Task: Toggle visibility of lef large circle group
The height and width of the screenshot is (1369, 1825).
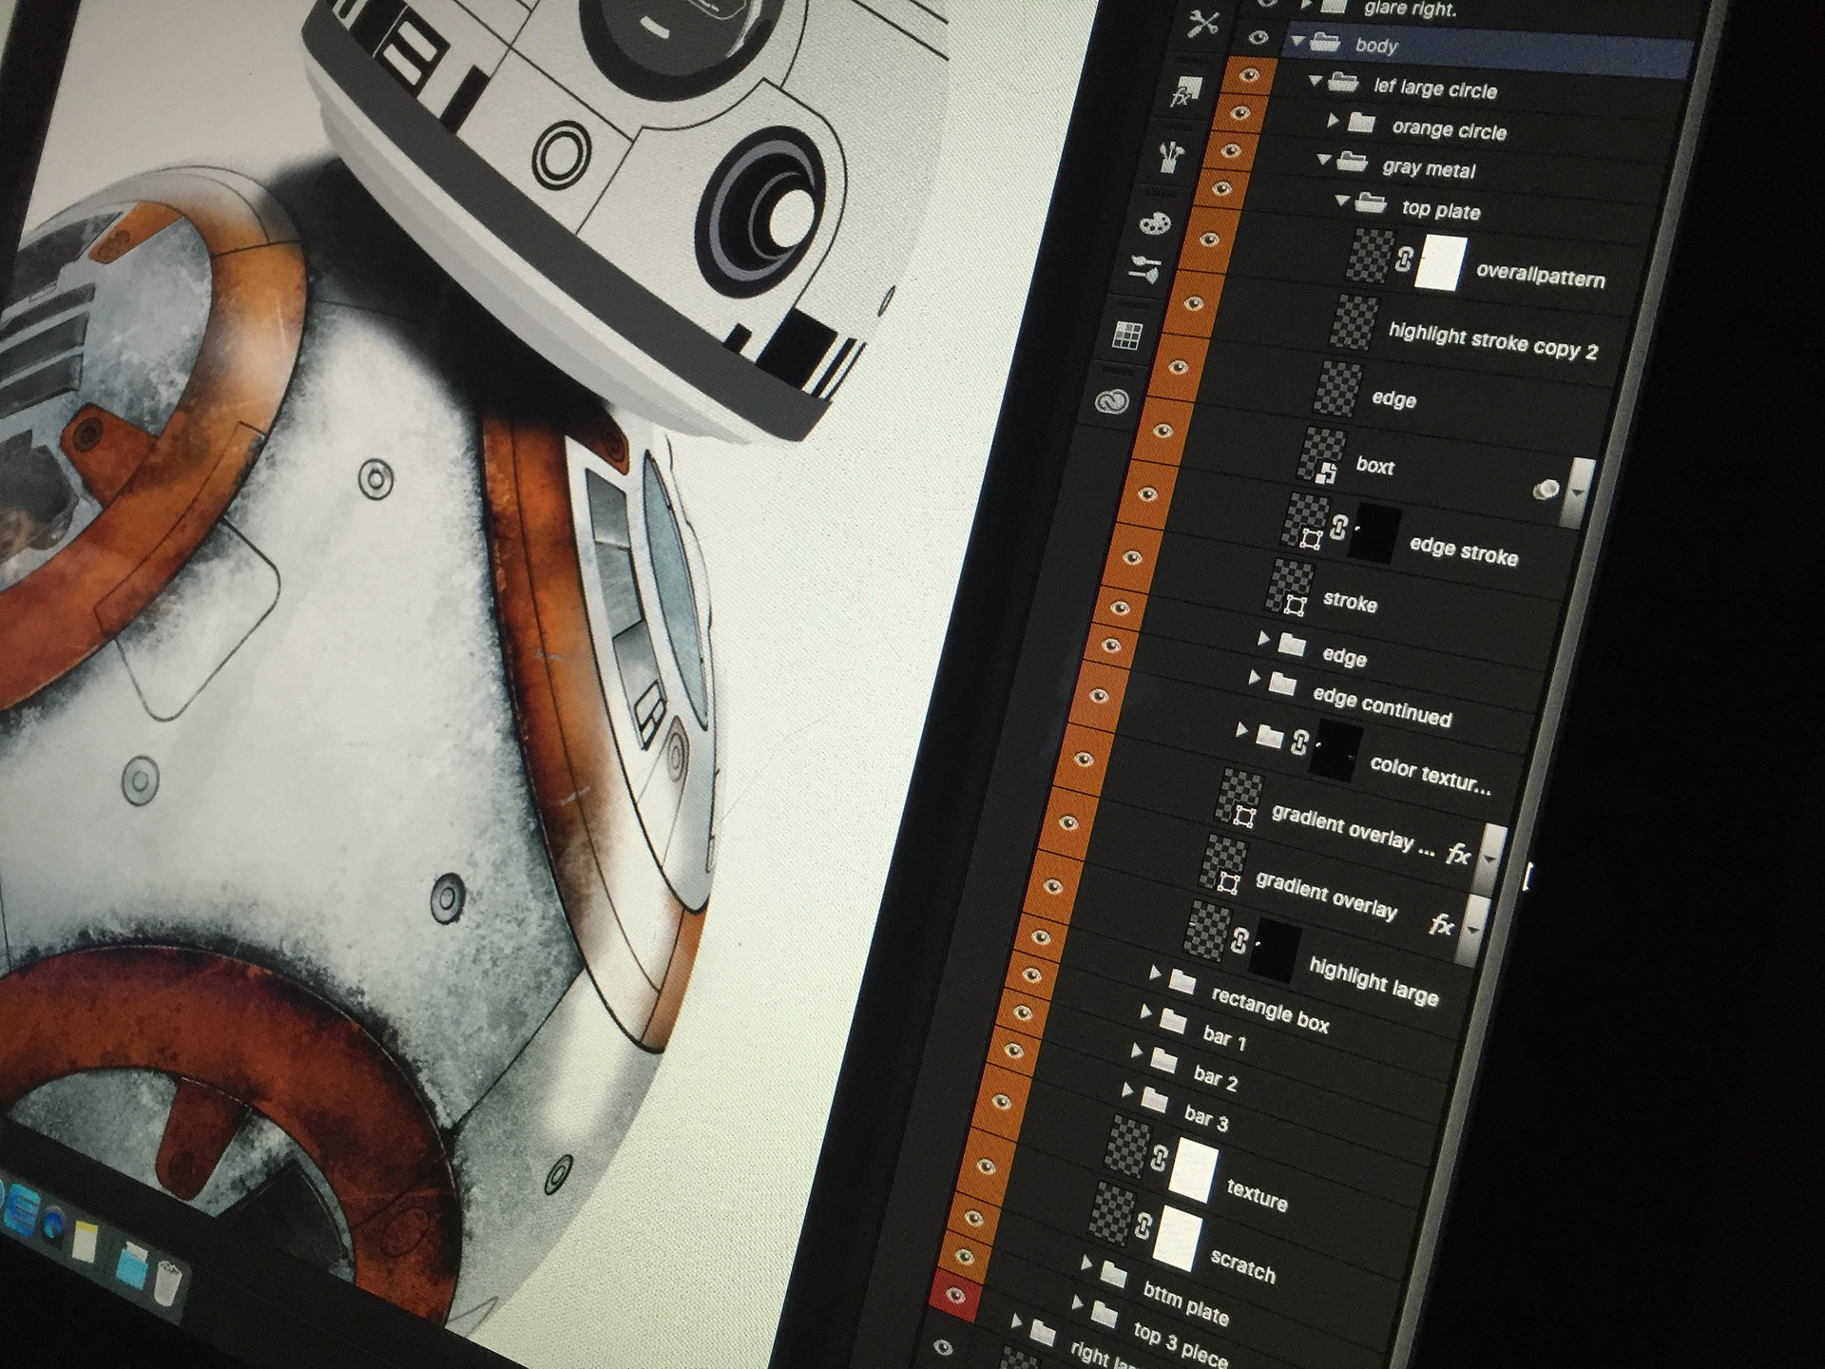Action: click(x=1250, y=75)
